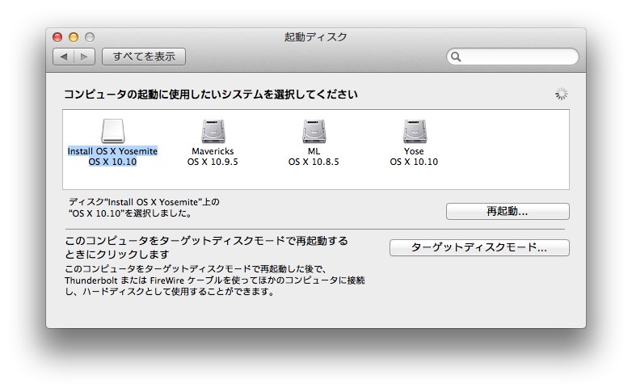
Task: Focus the preferences search field
Action: 512,57
